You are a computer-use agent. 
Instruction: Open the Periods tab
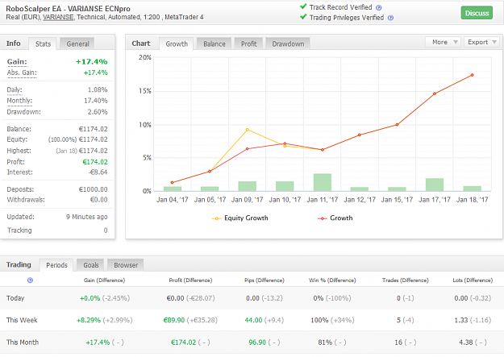[x=56, y=265]
